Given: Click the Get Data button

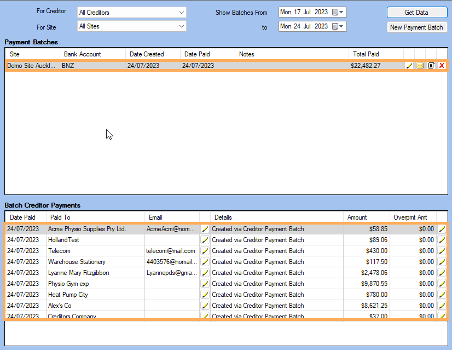Looking at the screenshot, I should tap(417, 12).
